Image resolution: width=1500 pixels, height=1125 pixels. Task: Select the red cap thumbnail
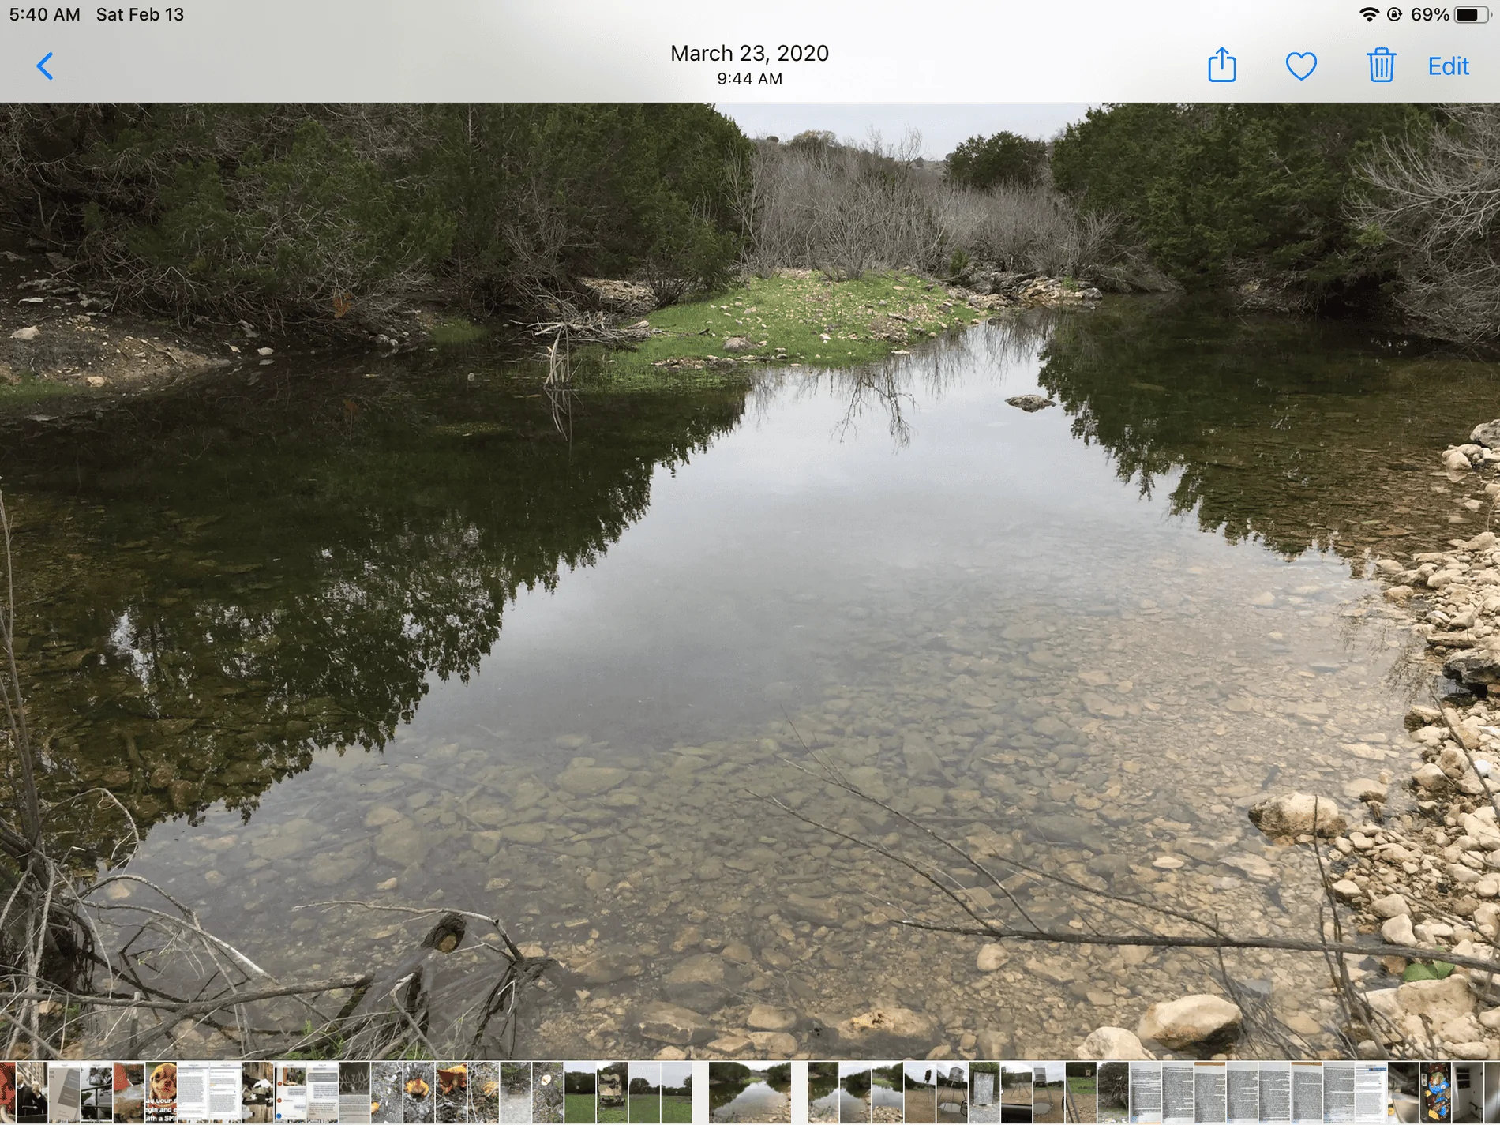[129, 1093]
